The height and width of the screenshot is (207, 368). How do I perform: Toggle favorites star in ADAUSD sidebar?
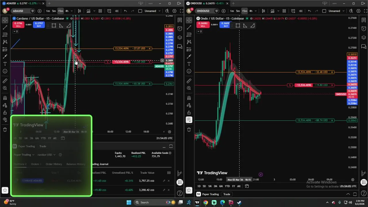(x=5, y=190)
